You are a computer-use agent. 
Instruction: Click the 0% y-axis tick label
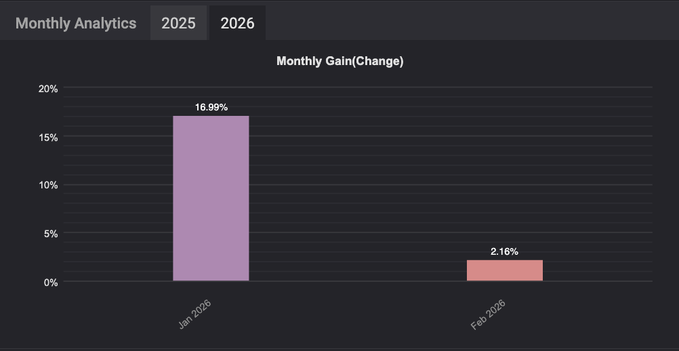click(x=50, y=283)
